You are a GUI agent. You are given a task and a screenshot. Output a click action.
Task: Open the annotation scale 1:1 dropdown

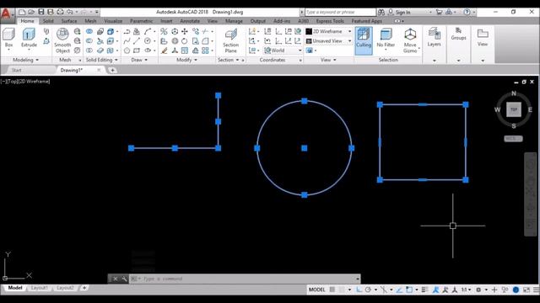pos(466,290)
